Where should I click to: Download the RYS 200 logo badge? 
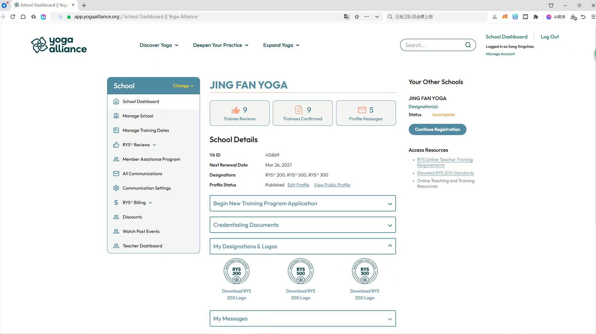tap(236, 271)
